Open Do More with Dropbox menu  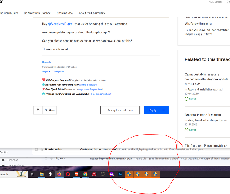pyautogui.click(x=37, y=13)
